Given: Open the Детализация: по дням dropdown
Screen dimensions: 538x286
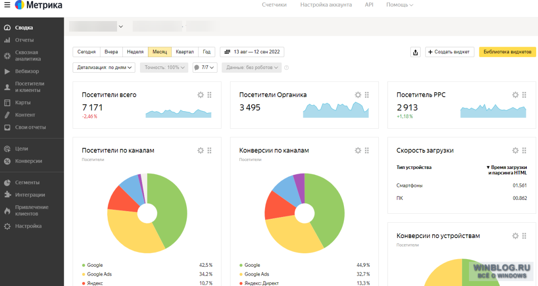Looking at the screenshot, I should pyautogui.click(x=104, y=68).
